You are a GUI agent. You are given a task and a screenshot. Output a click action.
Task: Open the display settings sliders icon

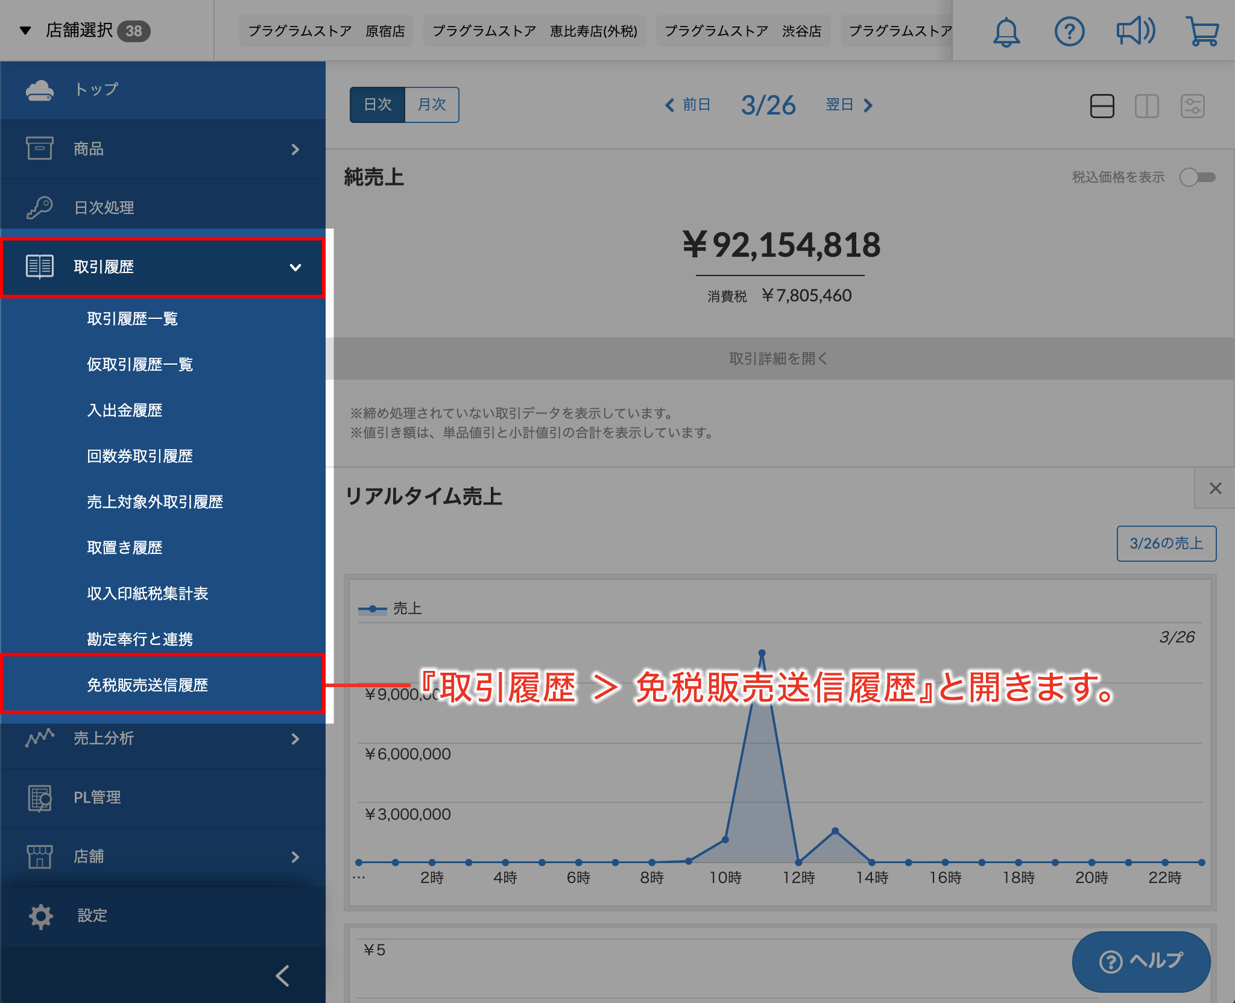pyautogui.click(x=1192, y=106)
